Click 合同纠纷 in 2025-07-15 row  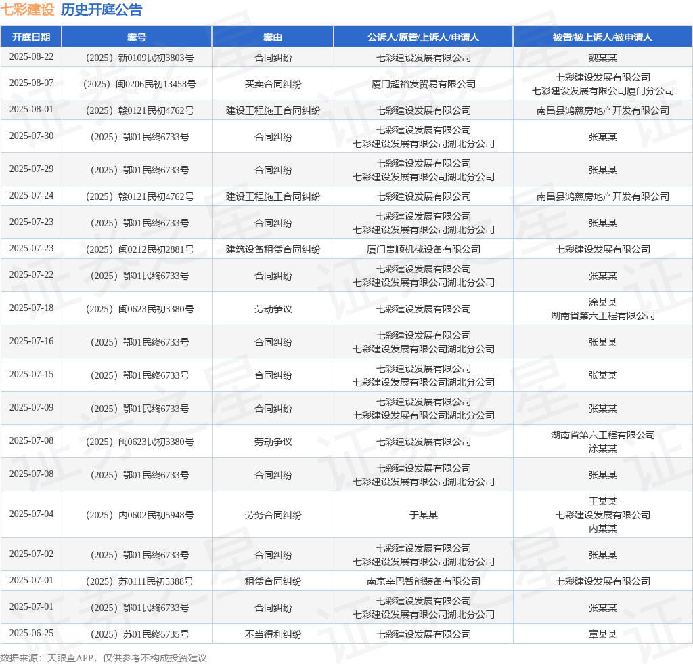point(273,375)
